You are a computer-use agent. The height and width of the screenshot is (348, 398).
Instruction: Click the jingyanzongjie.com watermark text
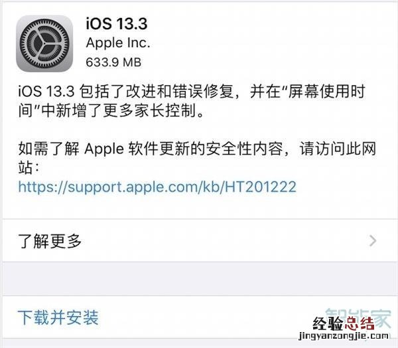pyautogui.click(x=344, y=336)
